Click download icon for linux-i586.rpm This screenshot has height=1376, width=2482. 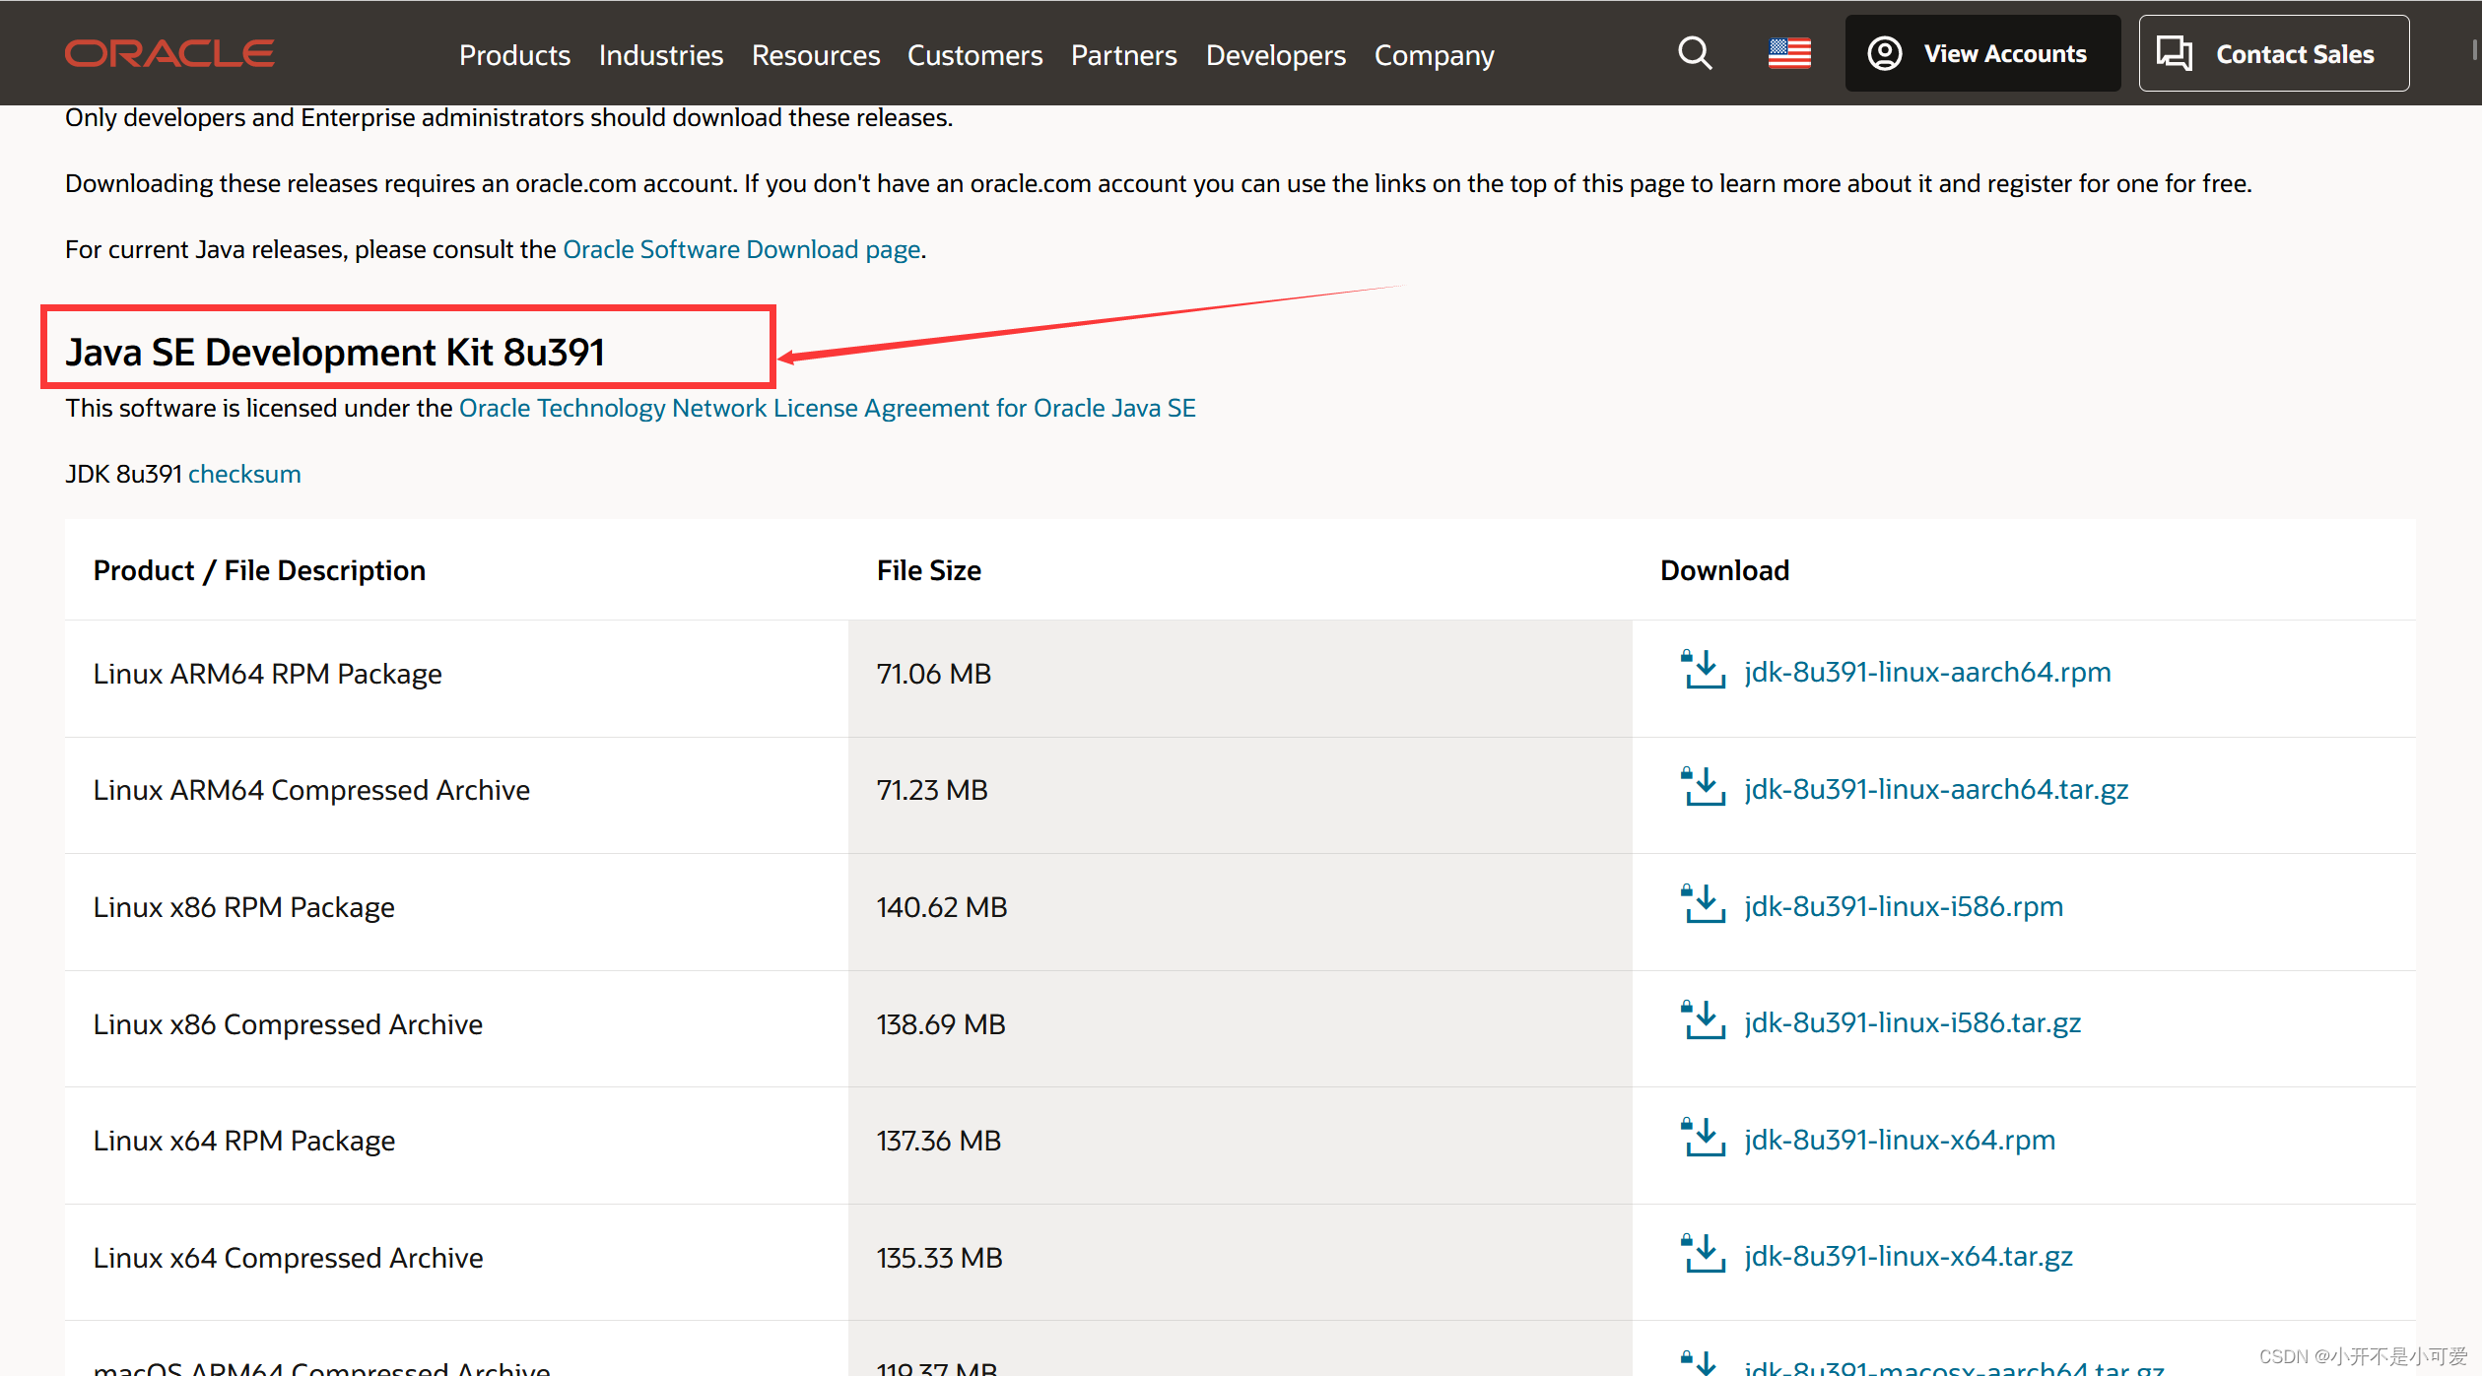click(x=1703, y=904)
